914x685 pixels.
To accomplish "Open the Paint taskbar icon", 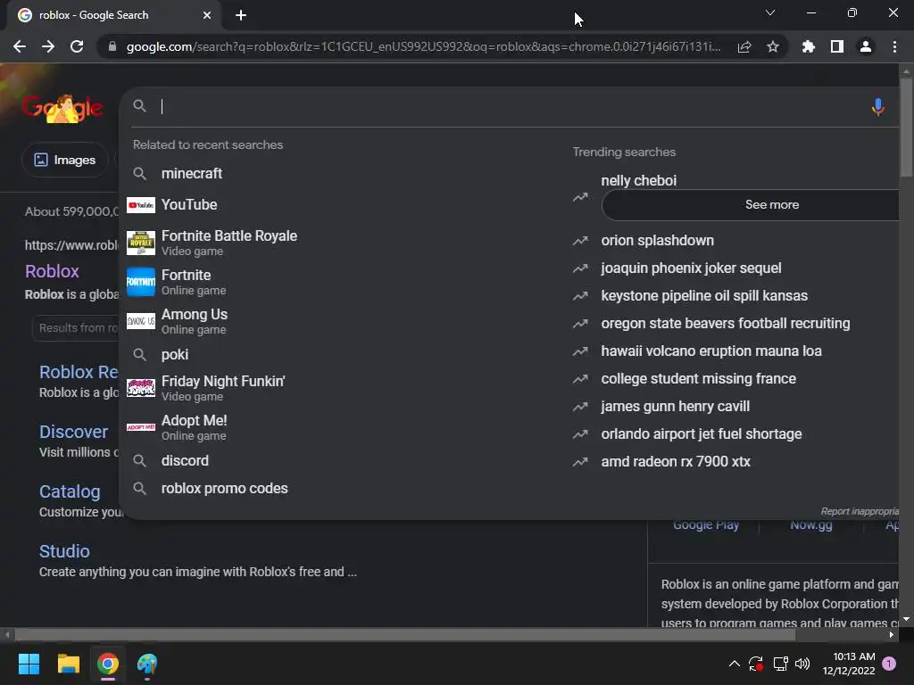I will 147,664.
